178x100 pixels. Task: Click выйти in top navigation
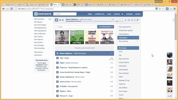pyautogui.click(x=138, y=14)
